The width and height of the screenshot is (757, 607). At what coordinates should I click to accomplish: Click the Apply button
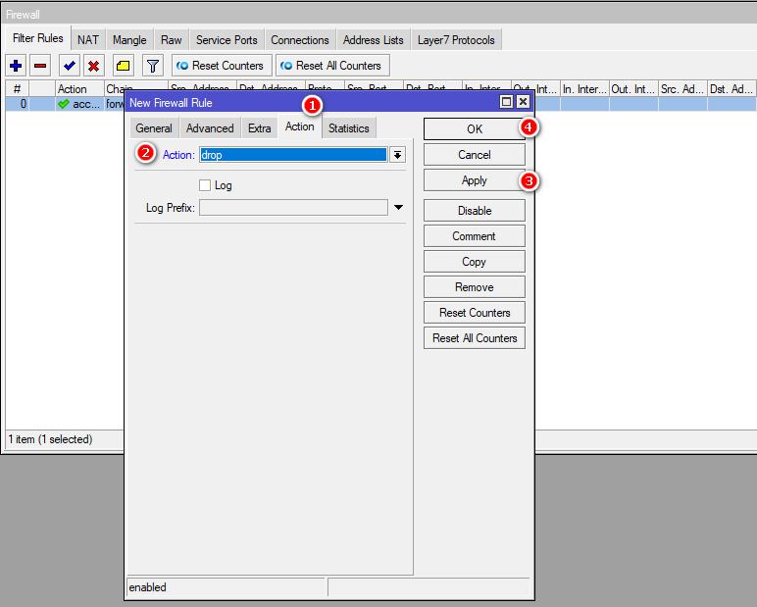tap(474, 180)
